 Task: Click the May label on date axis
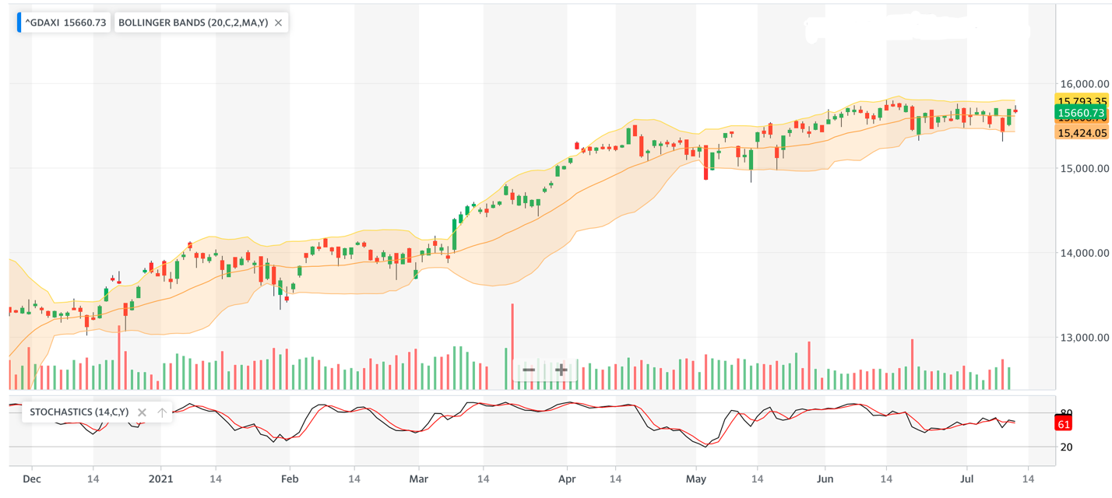(x=696, y=479)
